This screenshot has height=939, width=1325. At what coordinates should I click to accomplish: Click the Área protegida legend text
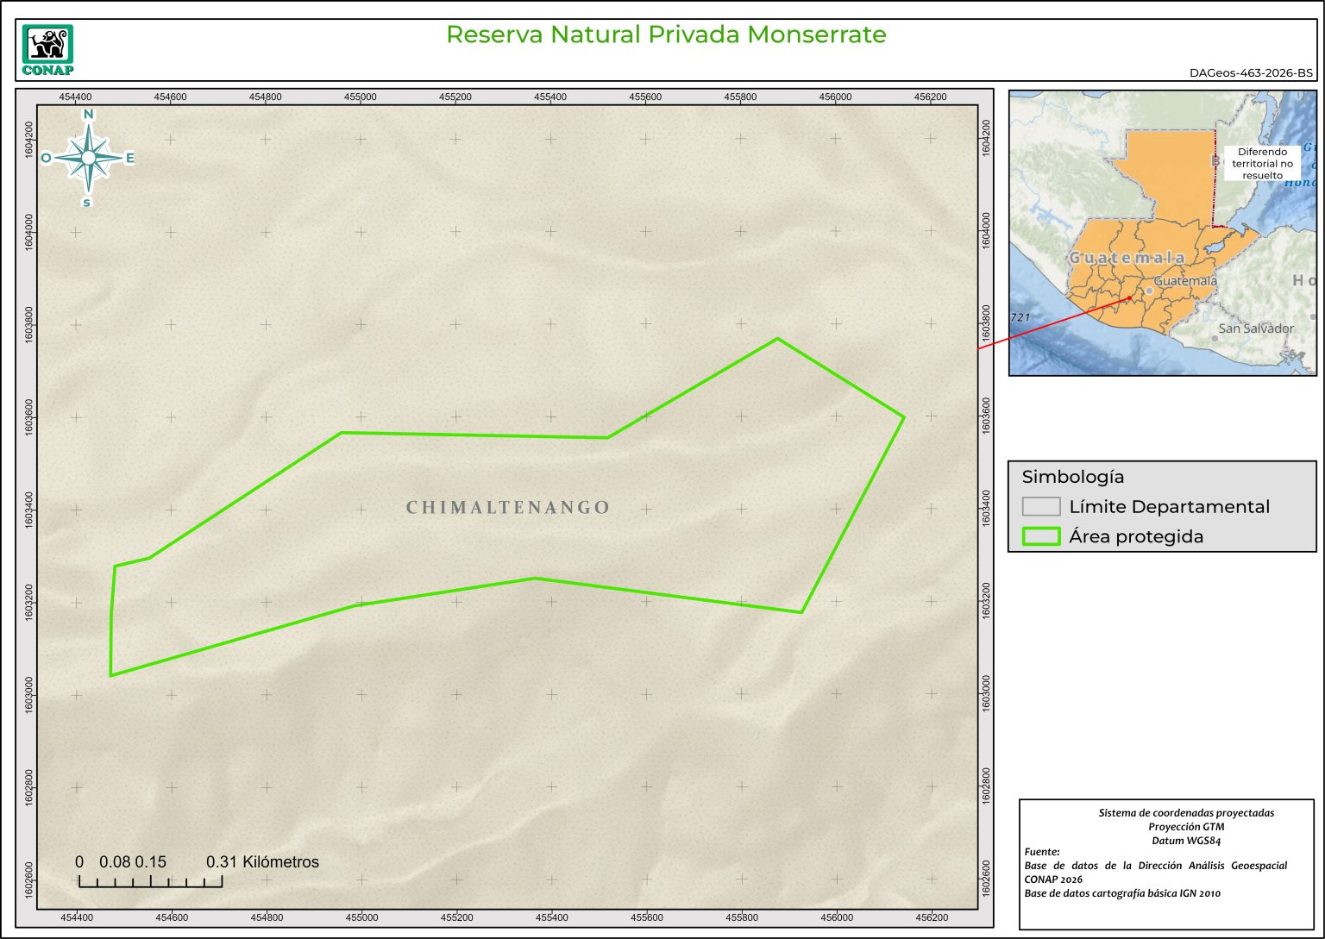click(1135, 536)
